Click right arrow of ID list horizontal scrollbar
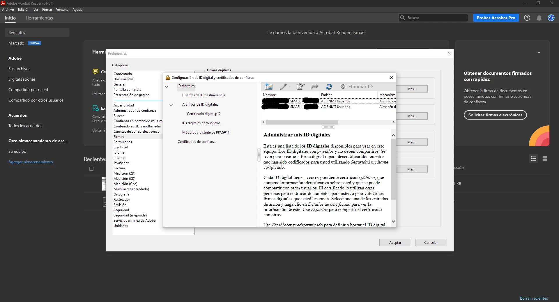 click(393, 122)
